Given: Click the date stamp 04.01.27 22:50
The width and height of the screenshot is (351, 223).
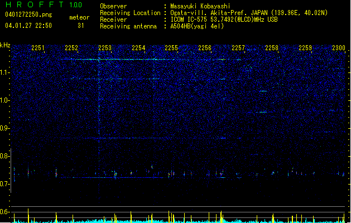Looking at the screenshot, I should 28,26.
